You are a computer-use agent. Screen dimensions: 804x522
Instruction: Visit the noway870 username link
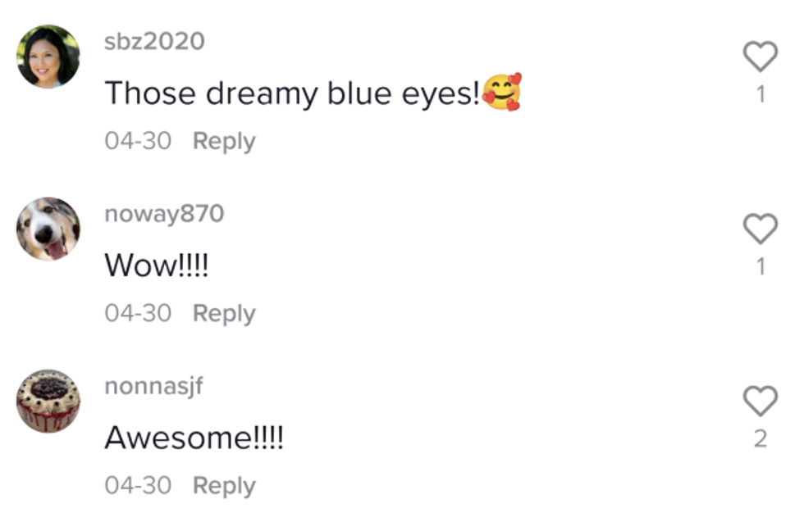[164, 214]
